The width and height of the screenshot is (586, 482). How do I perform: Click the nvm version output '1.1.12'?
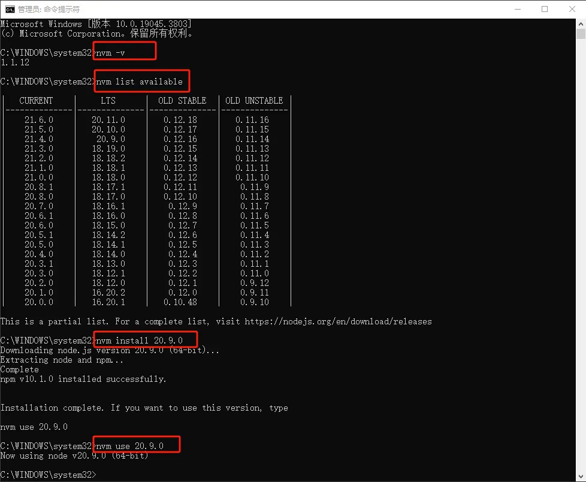[x=15, y=62]
